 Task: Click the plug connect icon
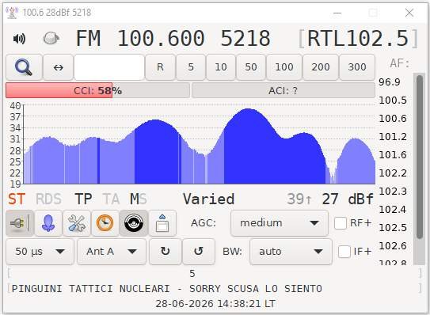pyautogui.click(x=20, y=223)
